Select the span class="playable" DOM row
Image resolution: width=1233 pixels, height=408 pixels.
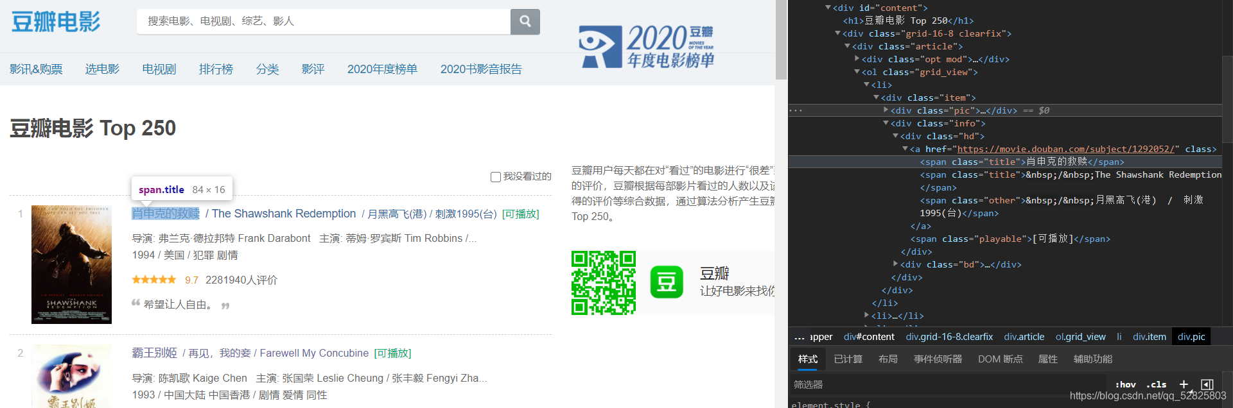[1005, 239]
